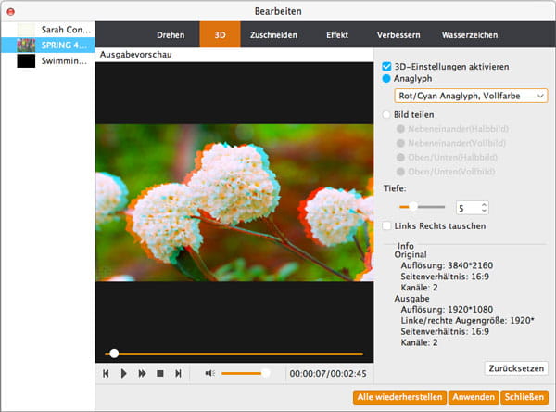Fast forward the preview
The image size is (556, 412).
[142, 373]
